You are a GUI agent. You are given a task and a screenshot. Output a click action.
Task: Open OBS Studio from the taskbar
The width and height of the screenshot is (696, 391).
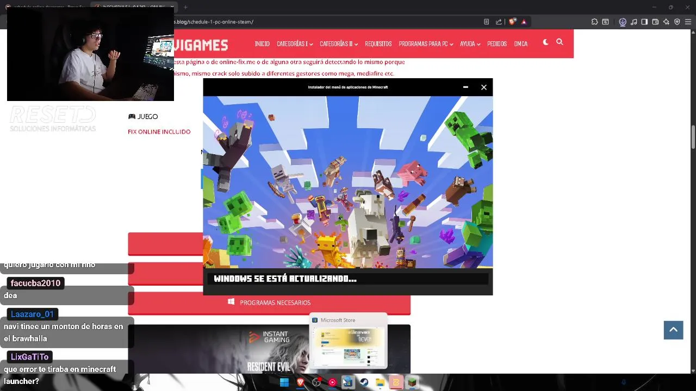click(x=316, y=382)
